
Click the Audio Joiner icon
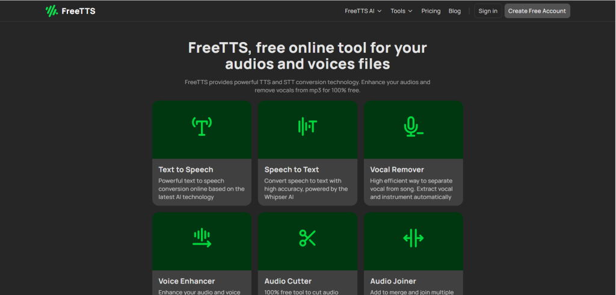[413, 238]
